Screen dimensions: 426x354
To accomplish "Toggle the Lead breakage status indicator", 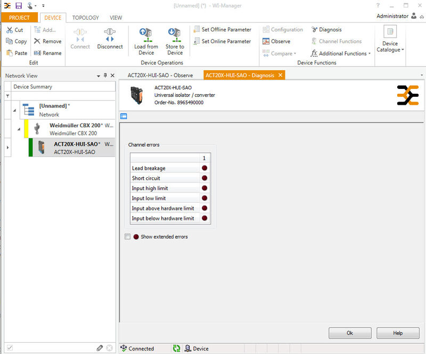I will 204,168.
